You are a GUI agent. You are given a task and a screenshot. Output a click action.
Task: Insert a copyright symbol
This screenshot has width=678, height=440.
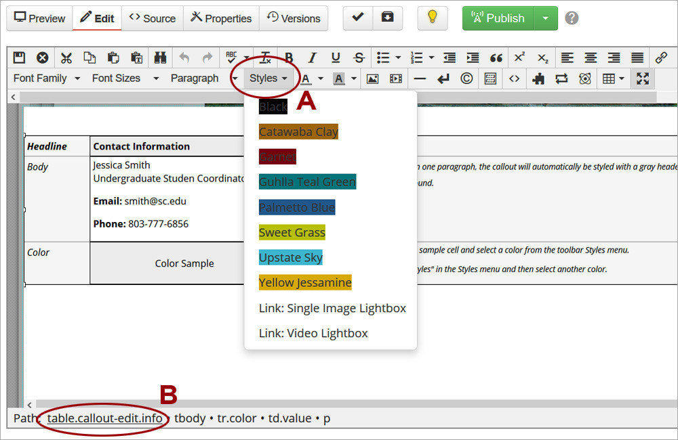pyautogui.click(x=466, y=79)
